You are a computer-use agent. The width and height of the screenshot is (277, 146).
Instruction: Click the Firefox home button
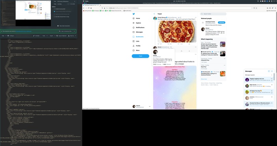91,8
